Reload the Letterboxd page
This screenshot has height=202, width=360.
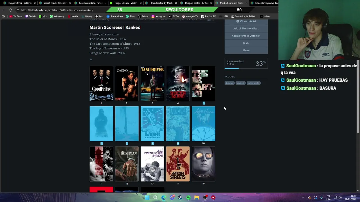pos(10,10)
